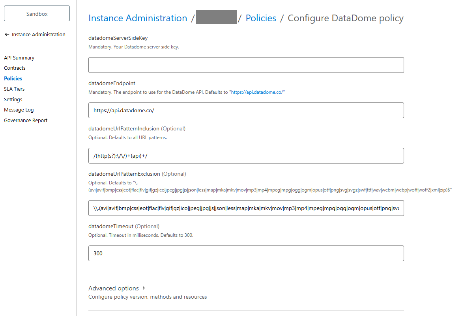Open Settings in sidebar

tap(13, 99)
